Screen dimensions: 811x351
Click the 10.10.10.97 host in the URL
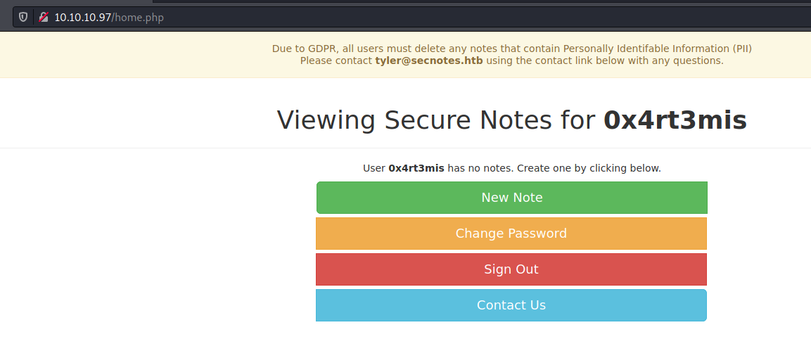tap(83, 18)
